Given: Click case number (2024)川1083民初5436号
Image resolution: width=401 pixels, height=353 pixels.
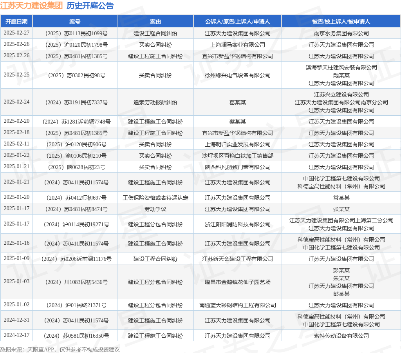Looking at the screenshot, I should [76, 282].
